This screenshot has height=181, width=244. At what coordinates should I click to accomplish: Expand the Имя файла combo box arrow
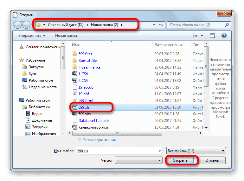tap(160, 151)
